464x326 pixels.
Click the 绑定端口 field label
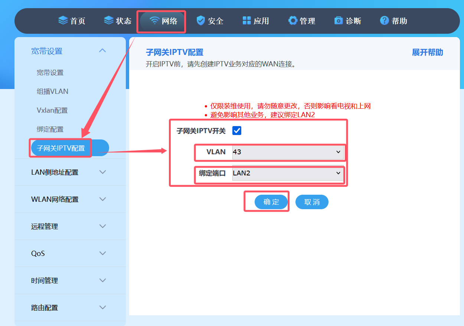(x=212, y=173)
